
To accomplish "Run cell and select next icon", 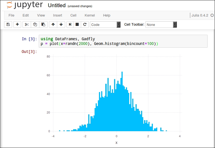I will point(70,25).
